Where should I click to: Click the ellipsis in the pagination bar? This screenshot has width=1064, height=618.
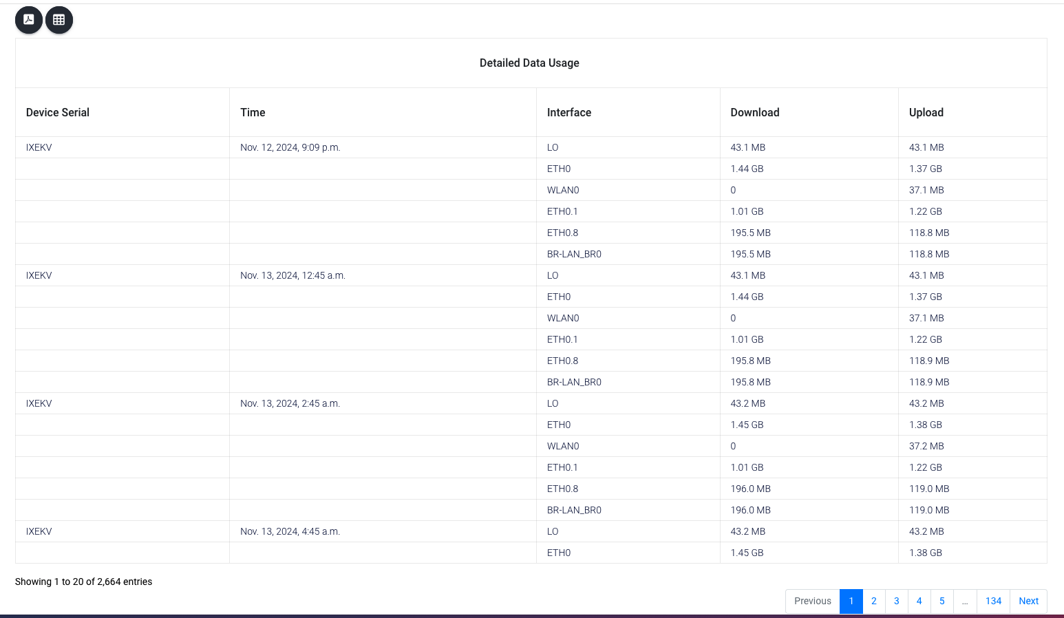tap(965, 601)
